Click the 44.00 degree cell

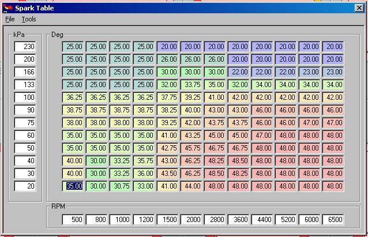(x=192, y=186)
